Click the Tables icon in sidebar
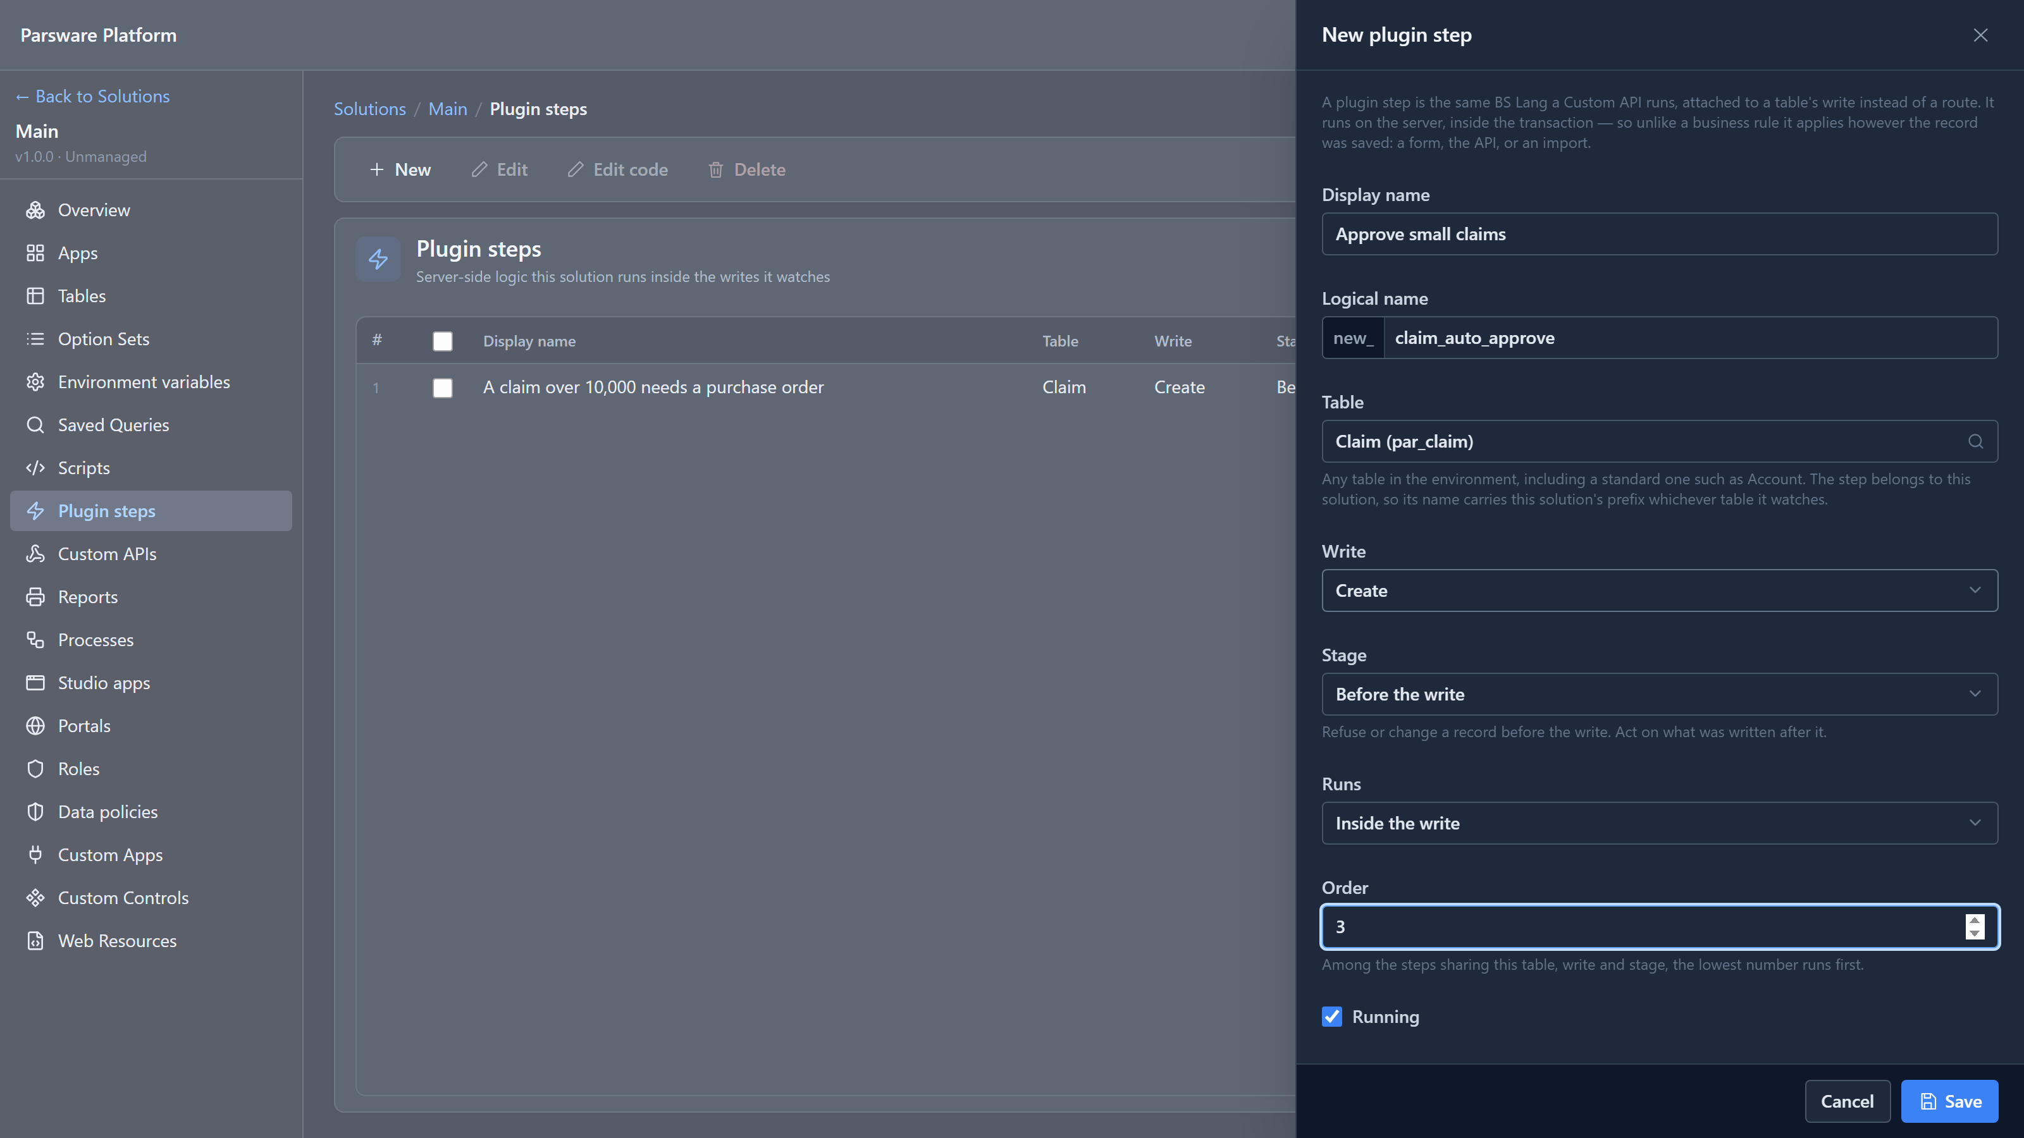This screenshot has width=2024, height=1138. pos(35,296)
